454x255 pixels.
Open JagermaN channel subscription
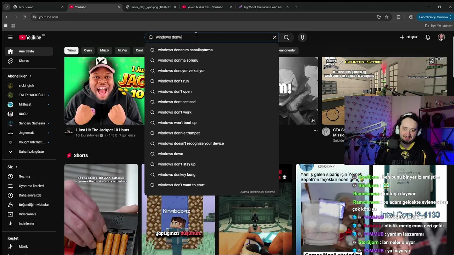[x=29, y=133]
